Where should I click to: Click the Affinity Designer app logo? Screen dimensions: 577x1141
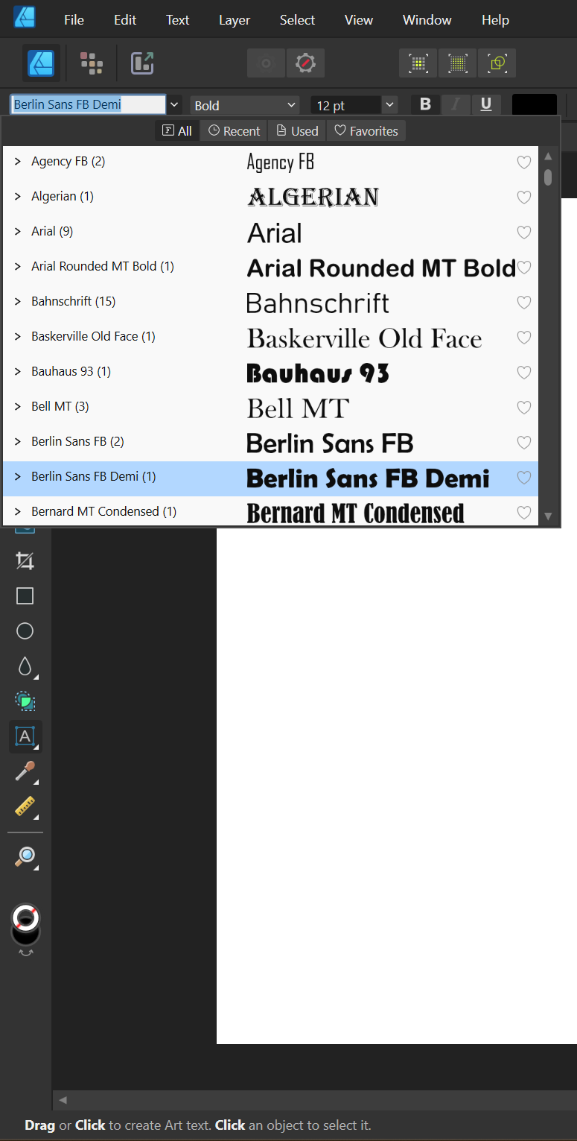click(x=25, y=16)
